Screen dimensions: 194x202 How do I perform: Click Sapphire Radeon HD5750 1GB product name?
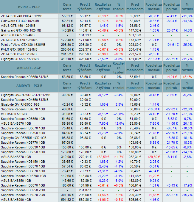coord(23,133)
